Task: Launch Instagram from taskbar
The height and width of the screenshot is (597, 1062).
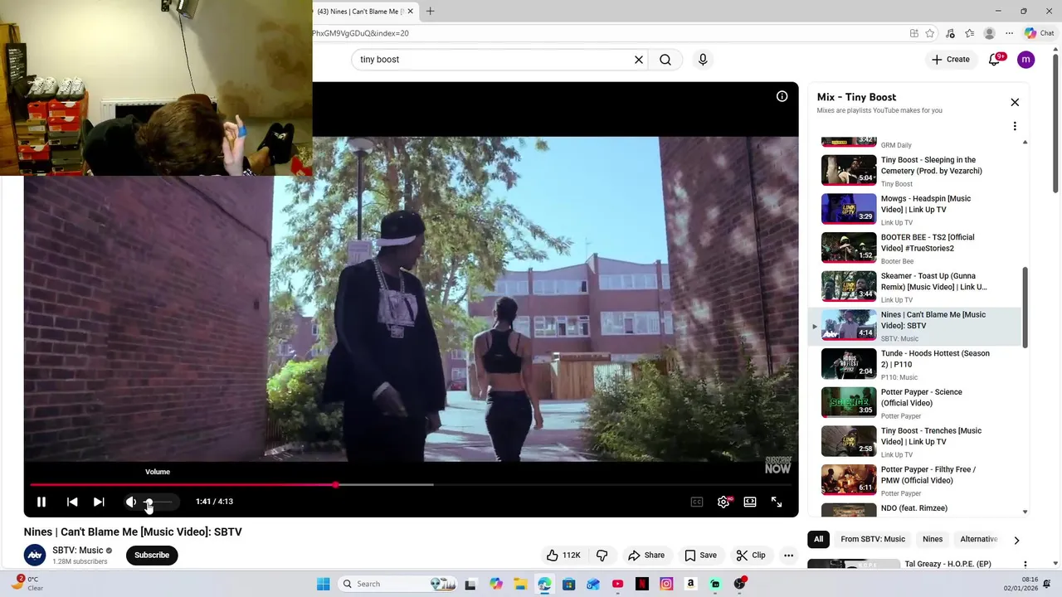Action: click(666, 584)
